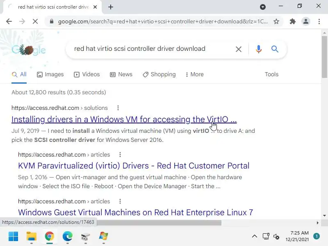Open Installing drivers in a Windows VM result

click(x=124, y=119)
